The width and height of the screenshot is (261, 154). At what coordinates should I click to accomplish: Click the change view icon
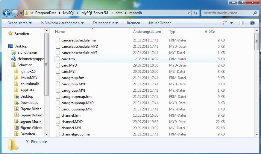[225, 23]
